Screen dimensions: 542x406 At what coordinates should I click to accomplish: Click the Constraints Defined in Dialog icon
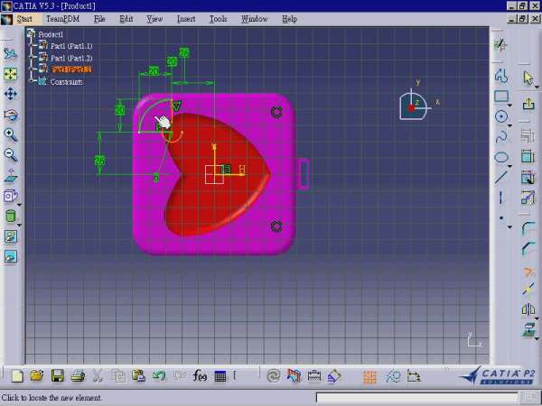pos(528,136)
